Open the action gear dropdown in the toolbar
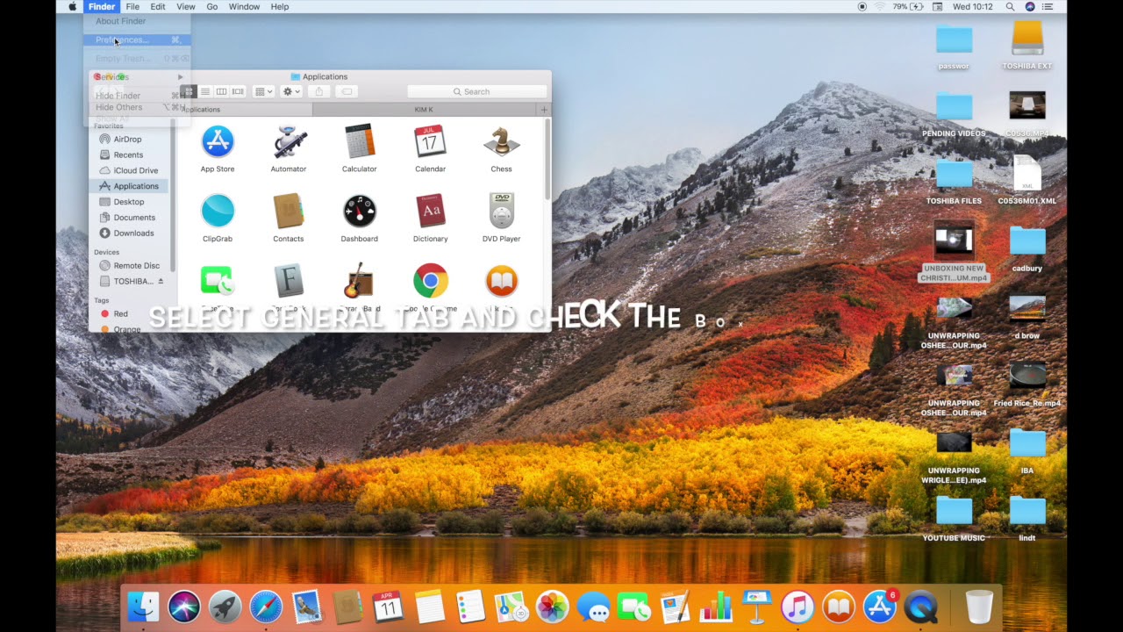Screen dimensions: 1123x632 [x=290, y=91]
